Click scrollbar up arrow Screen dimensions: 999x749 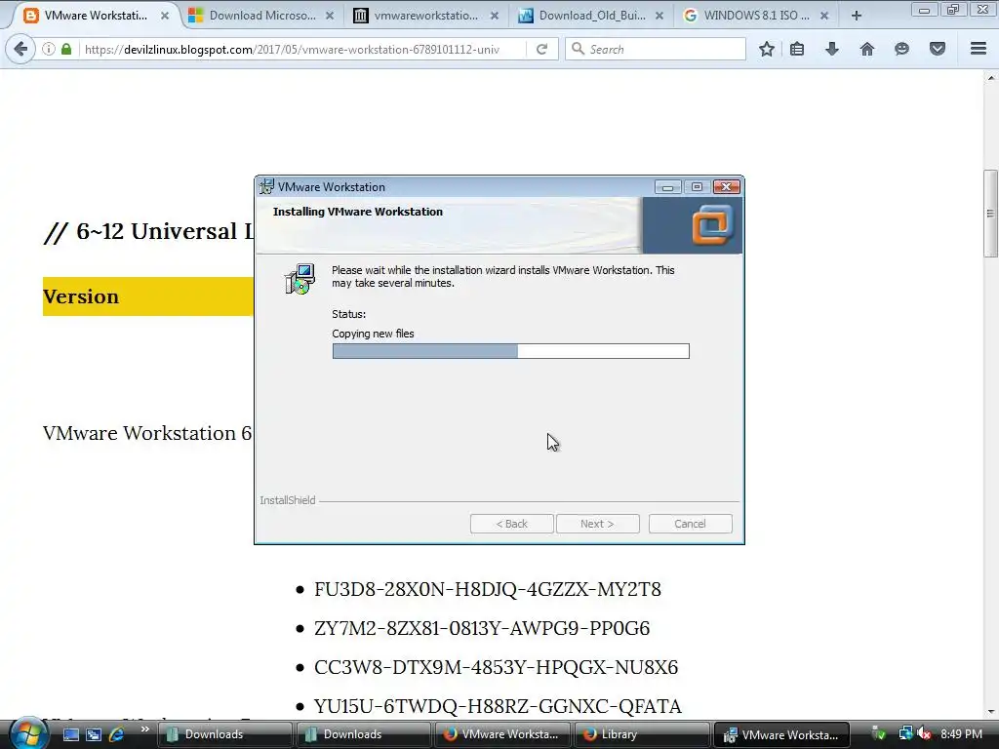pos(991,78)
